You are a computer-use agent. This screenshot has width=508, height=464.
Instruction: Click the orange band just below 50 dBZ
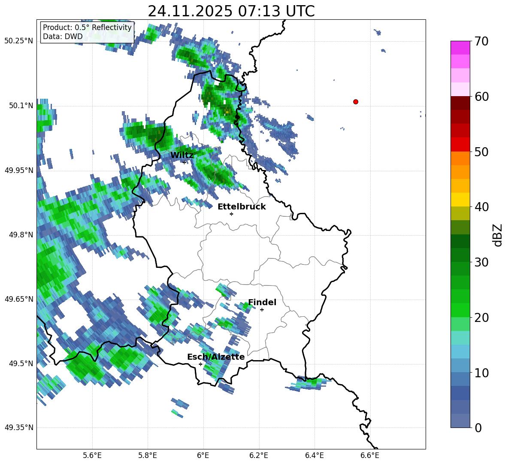(460, 158)
